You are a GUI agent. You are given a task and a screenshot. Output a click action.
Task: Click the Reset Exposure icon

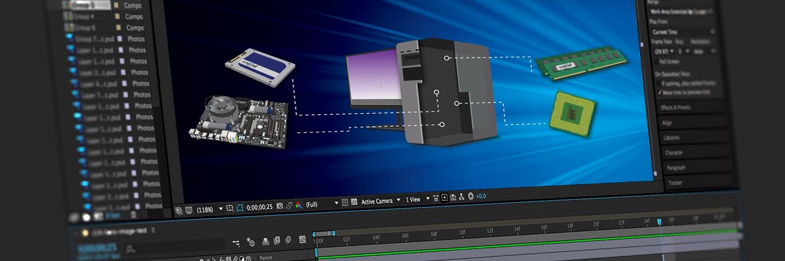(470, 196)
